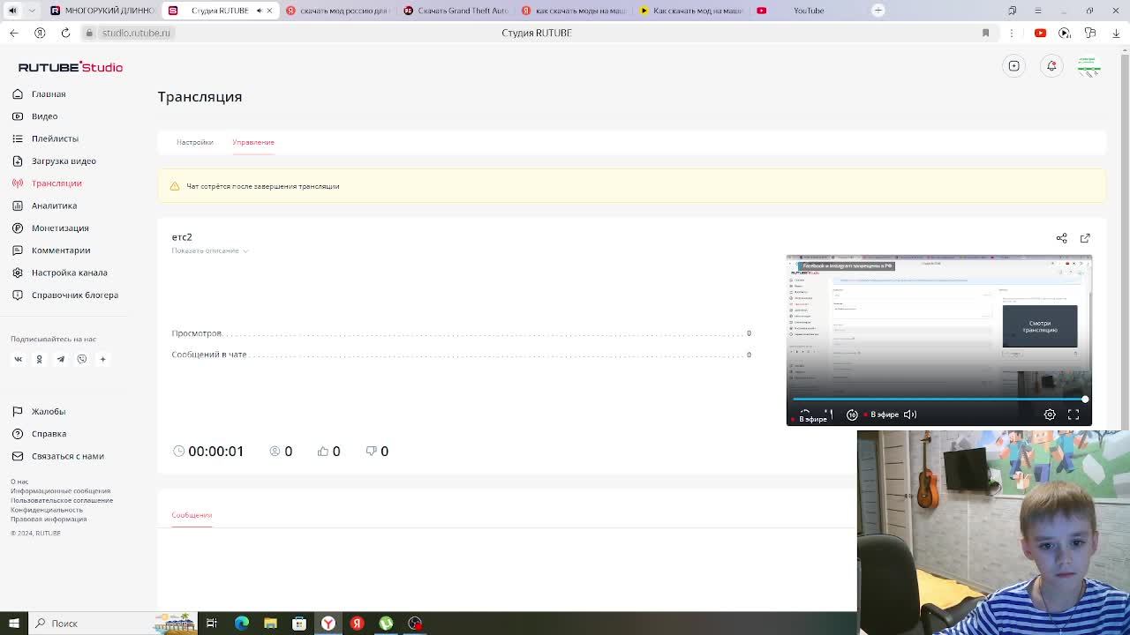Image resolution: width=1130 pixels, height=635 pixels.
Task: Open Task View on the taskbar
Action: 212,624
